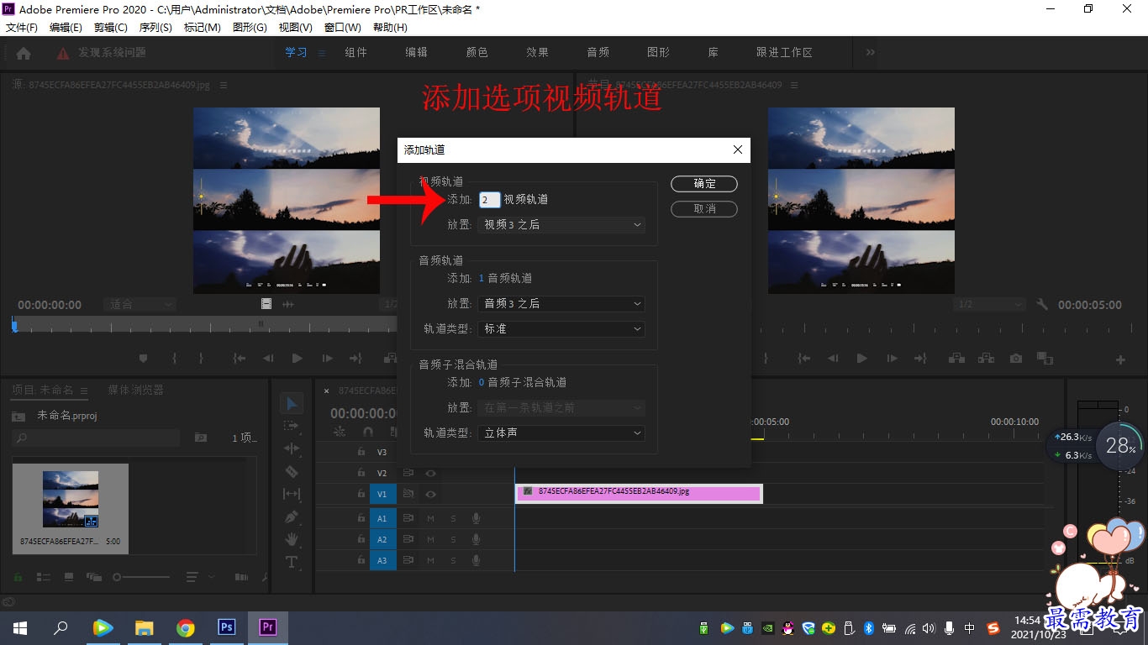The image size is (1148, 645).
Task: Open audio track placement dropdown
Action: coord(561,303)
